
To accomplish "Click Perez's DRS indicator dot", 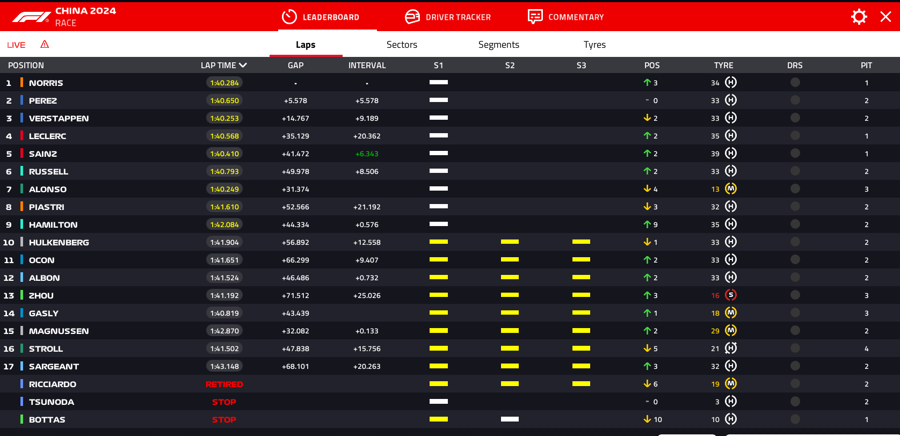I will coord(795,100).
